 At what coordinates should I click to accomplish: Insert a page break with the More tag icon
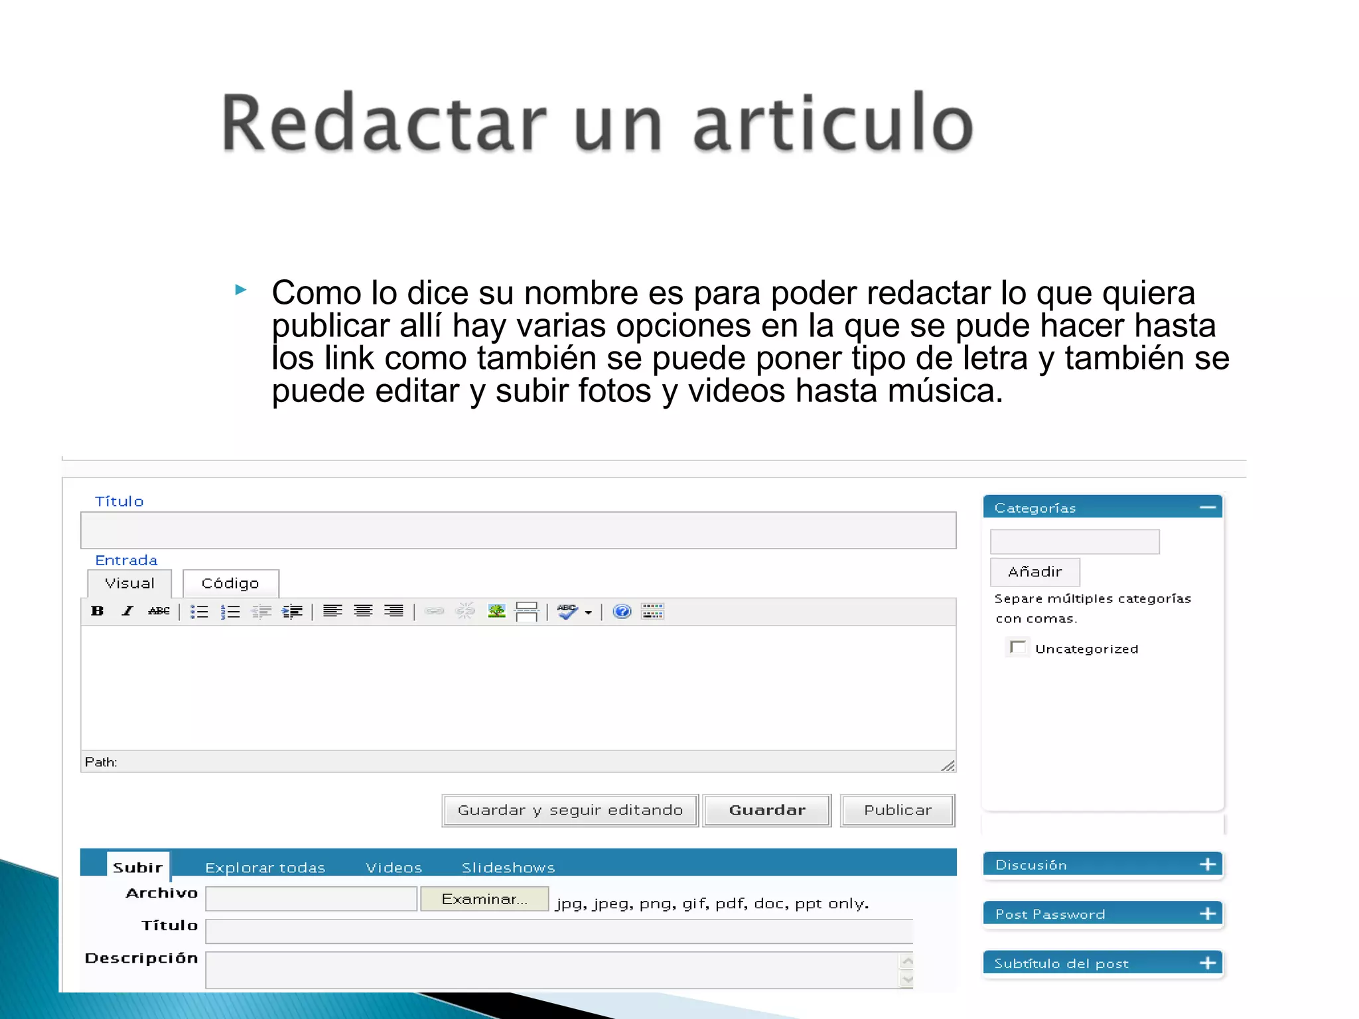click(x=526, y=612)
